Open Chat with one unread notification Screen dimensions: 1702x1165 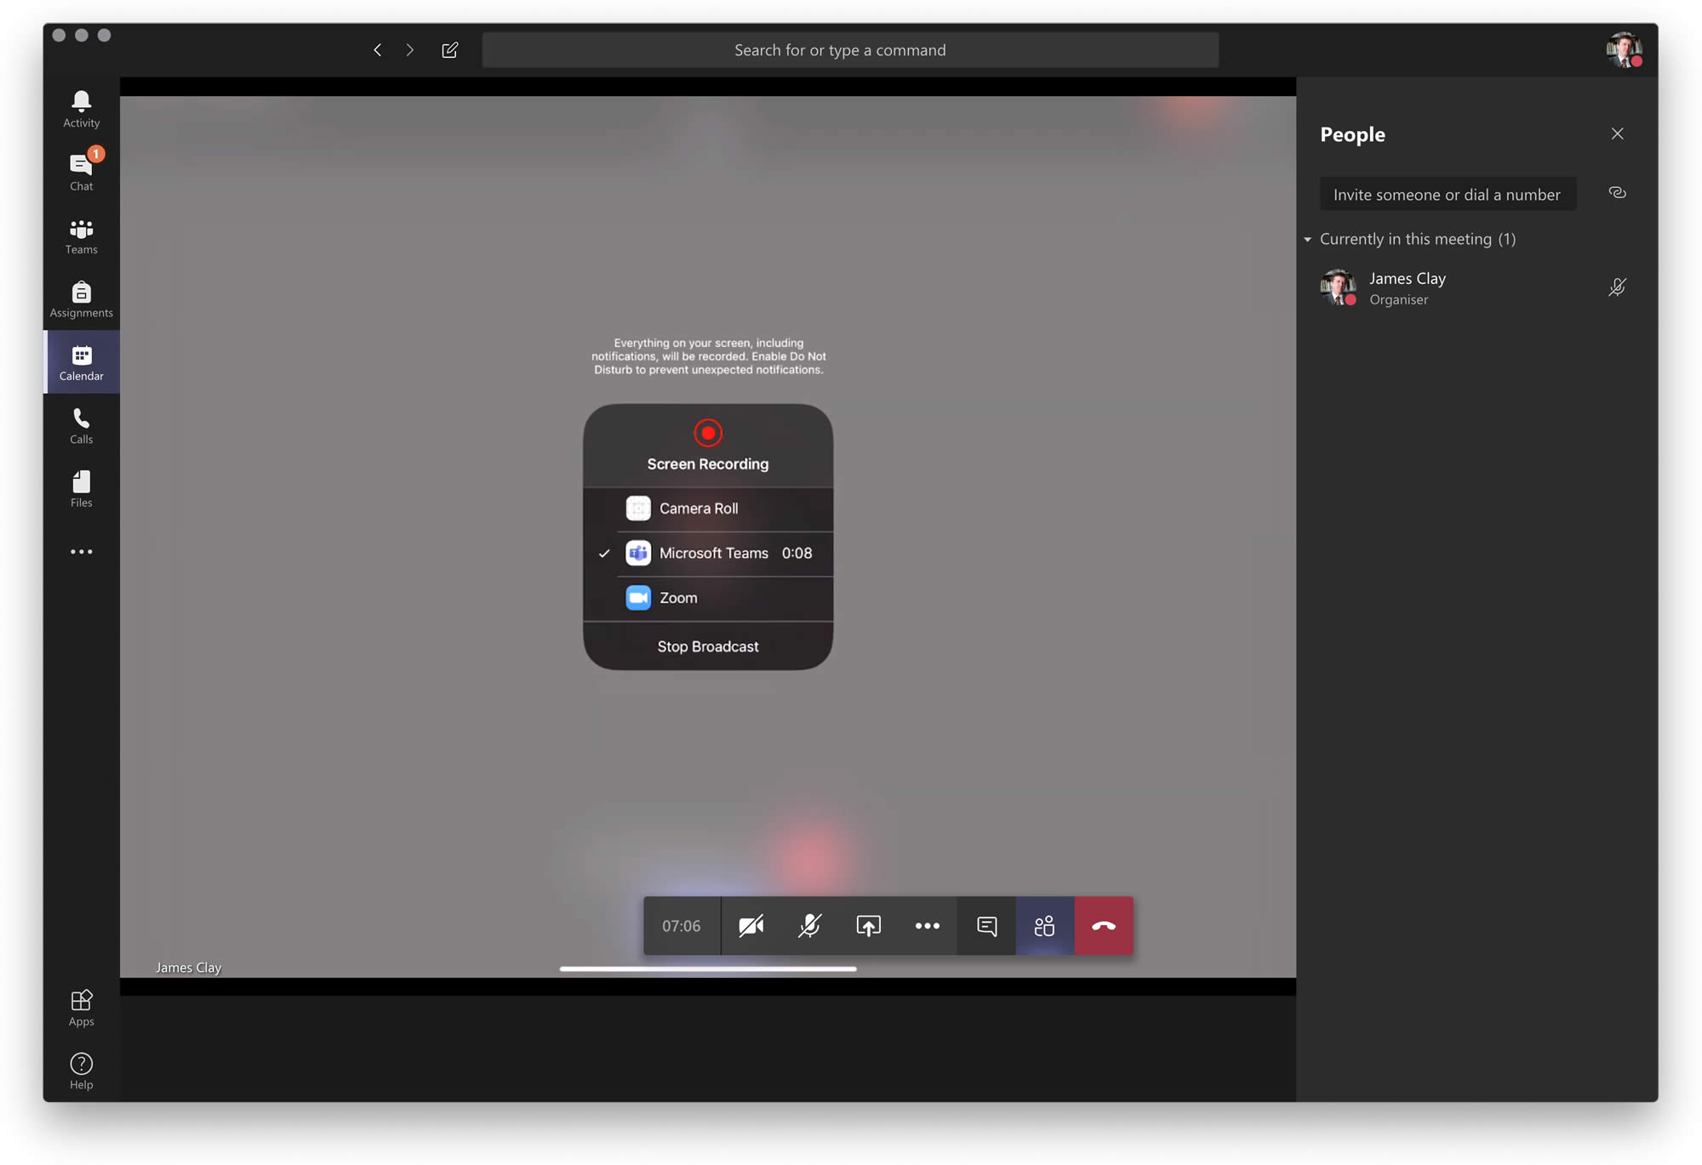tap(81, 171)
